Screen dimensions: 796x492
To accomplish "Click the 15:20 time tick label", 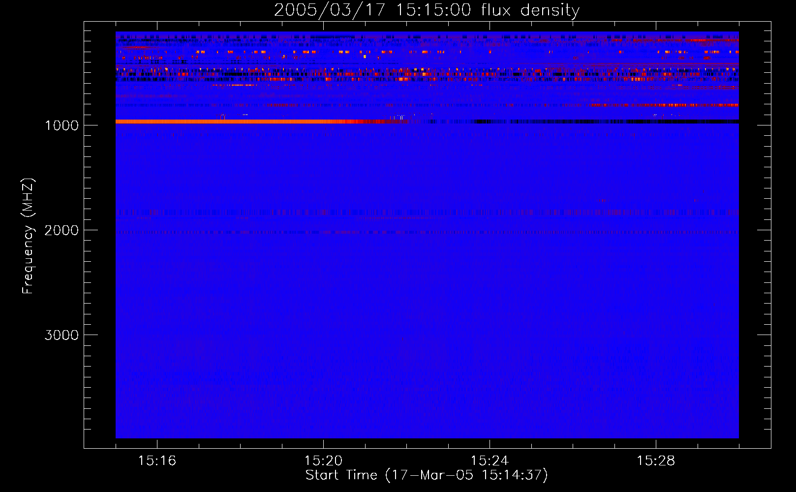I will pyautogui.click(x=323, y=461).
